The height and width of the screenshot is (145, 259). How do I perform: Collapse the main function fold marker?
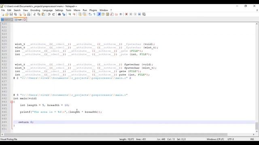(x=12, y=102)
